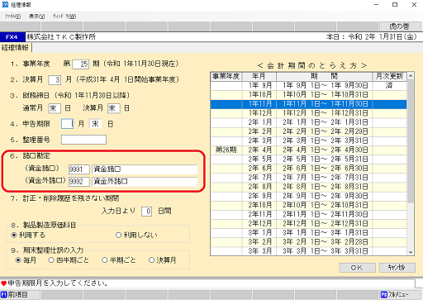423x300 pixels.
Task: Click the 事業年度 column header
Action: click(226, 76)
